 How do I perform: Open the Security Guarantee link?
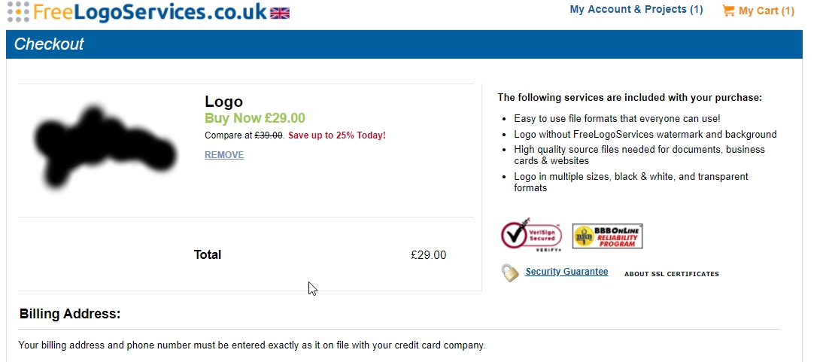(566, 272)
